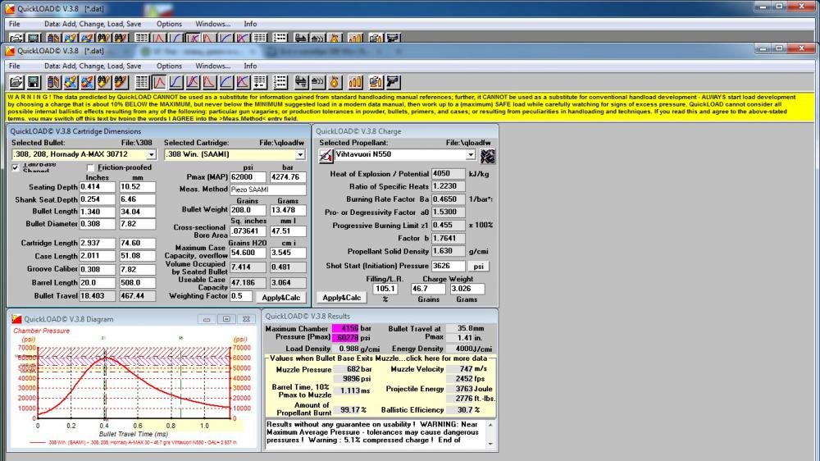This screenshot has width=820, height=461.
Task: Open File menu in the back QuickLOAD window
Action: [x=14, y=24]
